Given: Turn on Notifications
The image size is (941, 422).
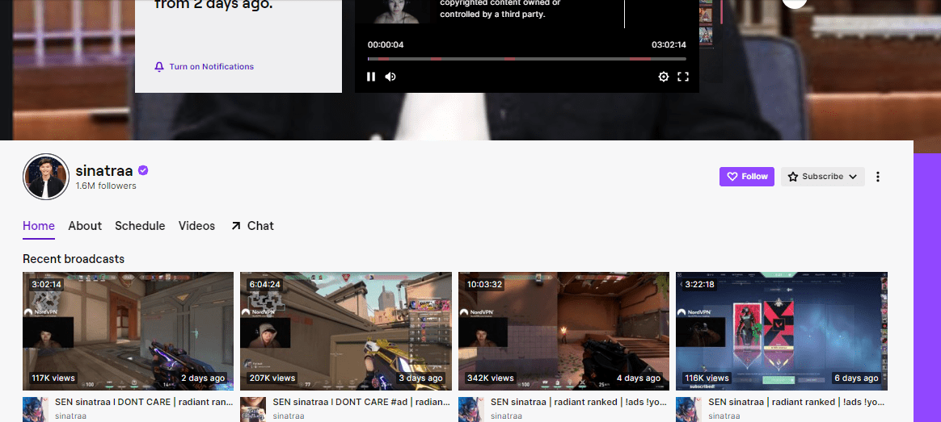Looking at the screenshot, I should (x=204, y=66).
